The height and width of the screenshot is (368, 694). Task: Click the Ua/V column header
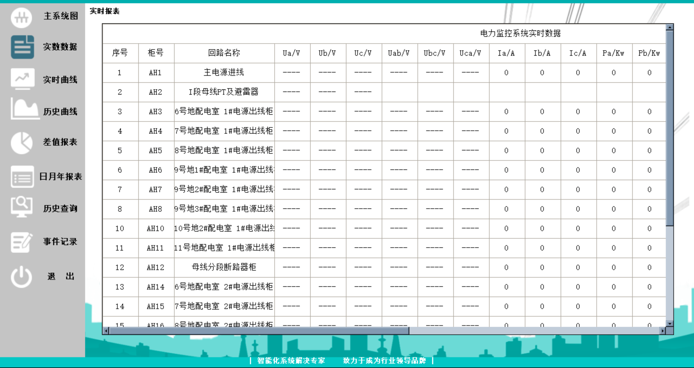point(292,53)
